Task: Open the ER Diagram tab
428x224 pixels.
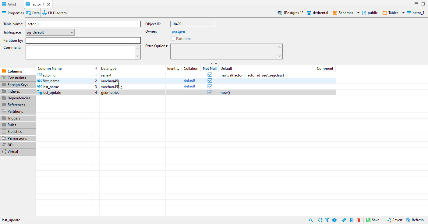Action: (54, 13)
